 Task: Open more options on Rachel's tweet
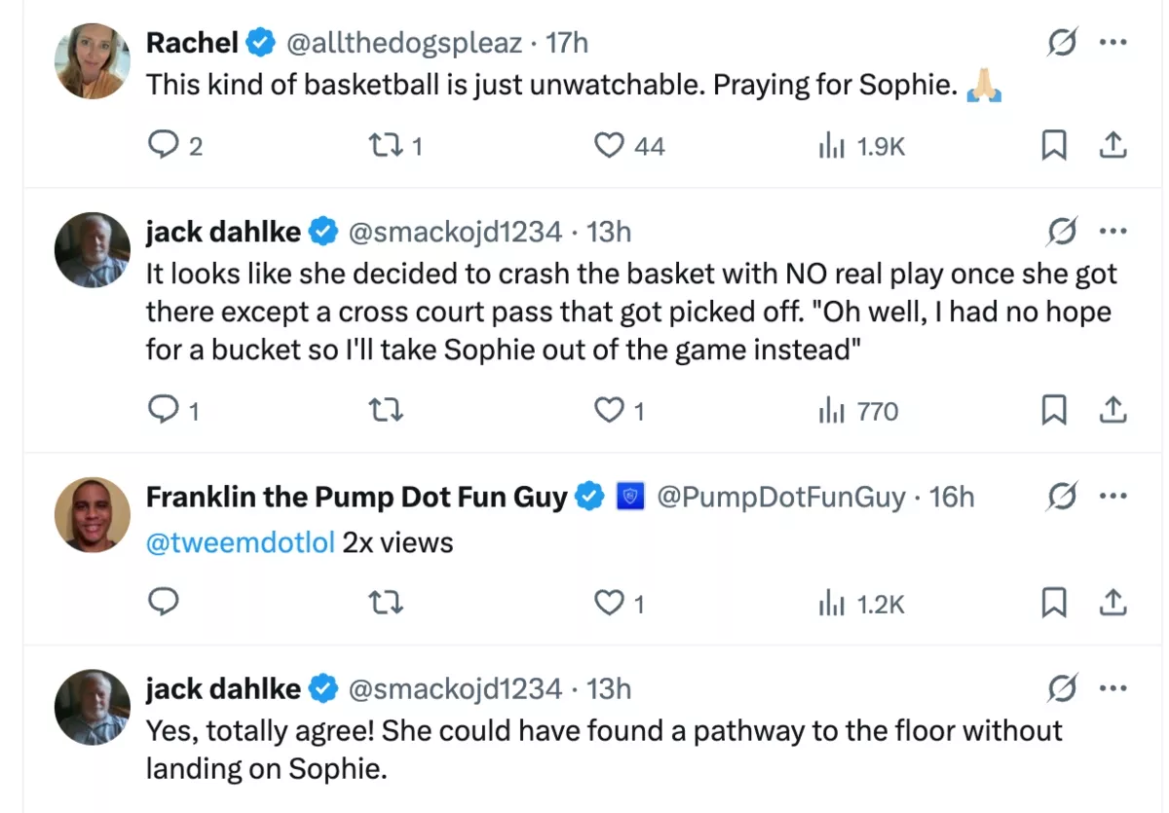click(1112, 43)
